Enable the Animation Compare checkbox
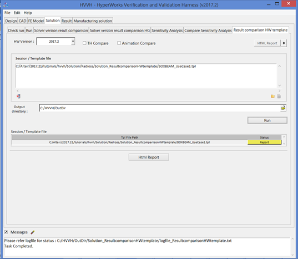This screenshot has height=259, width=298. pos(119,43)
